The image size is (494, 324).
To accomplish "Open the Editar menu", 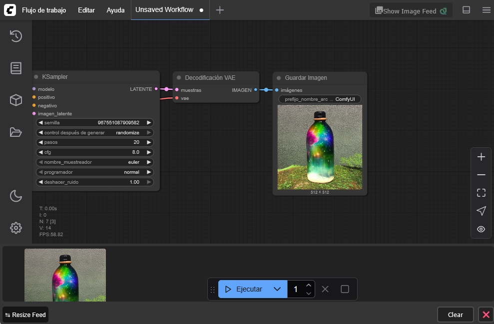I will 86,10.
